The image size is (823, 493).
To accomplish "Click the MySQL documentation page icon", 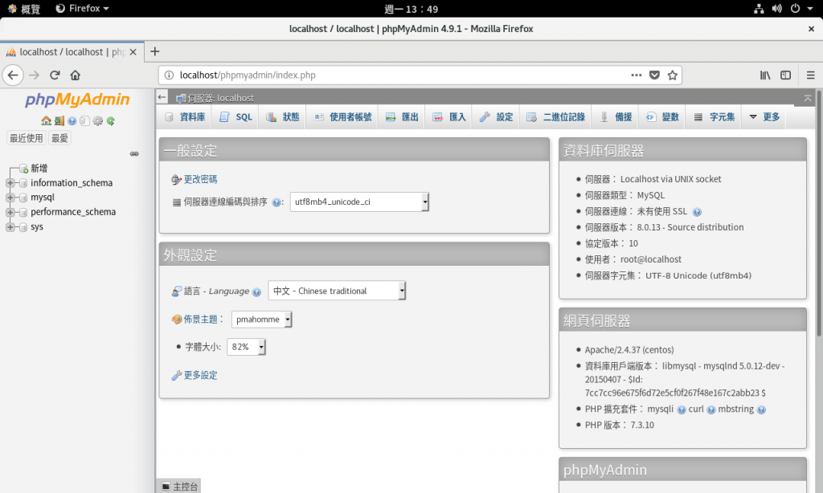I will click(84, 121).
